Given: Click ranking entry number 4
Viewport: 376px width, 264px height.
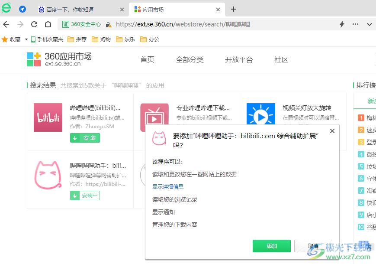Looking at the screenshot, I should [366, 154].
